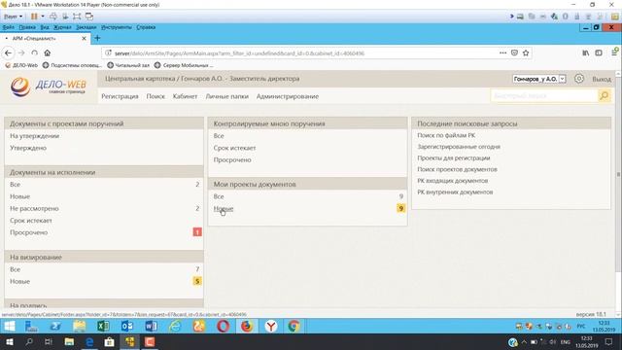Open Firefox Закладки menu
The height and width of the screenshot is (350, 622).
(x=86, y=27)
